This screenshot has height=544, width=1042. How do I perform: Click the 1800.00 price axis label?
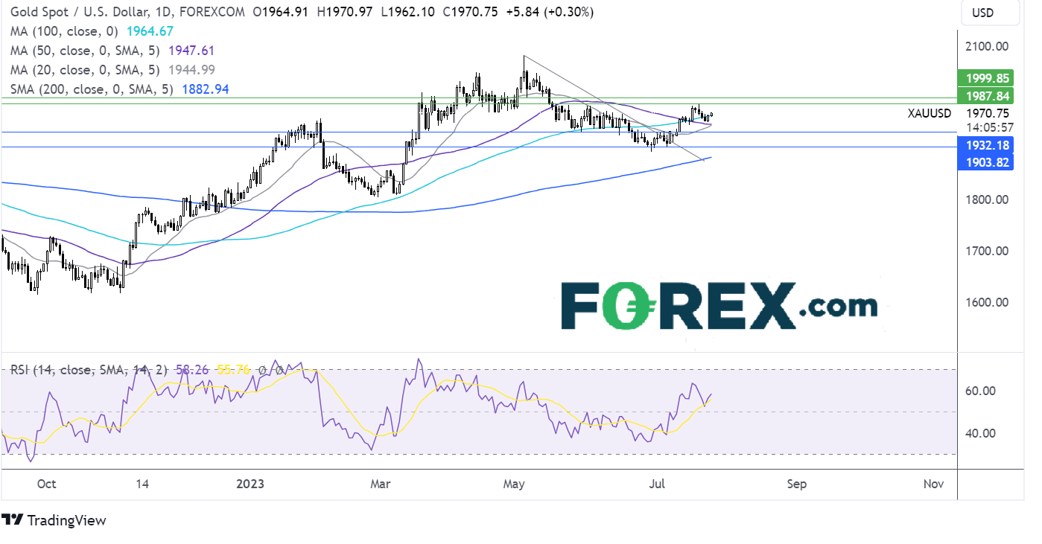(987, 199)
